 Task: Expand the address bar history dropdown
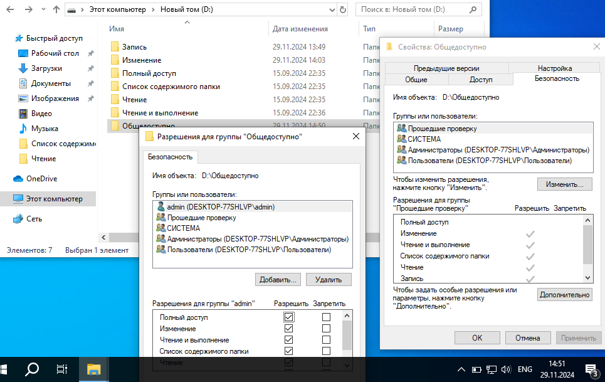332,10
